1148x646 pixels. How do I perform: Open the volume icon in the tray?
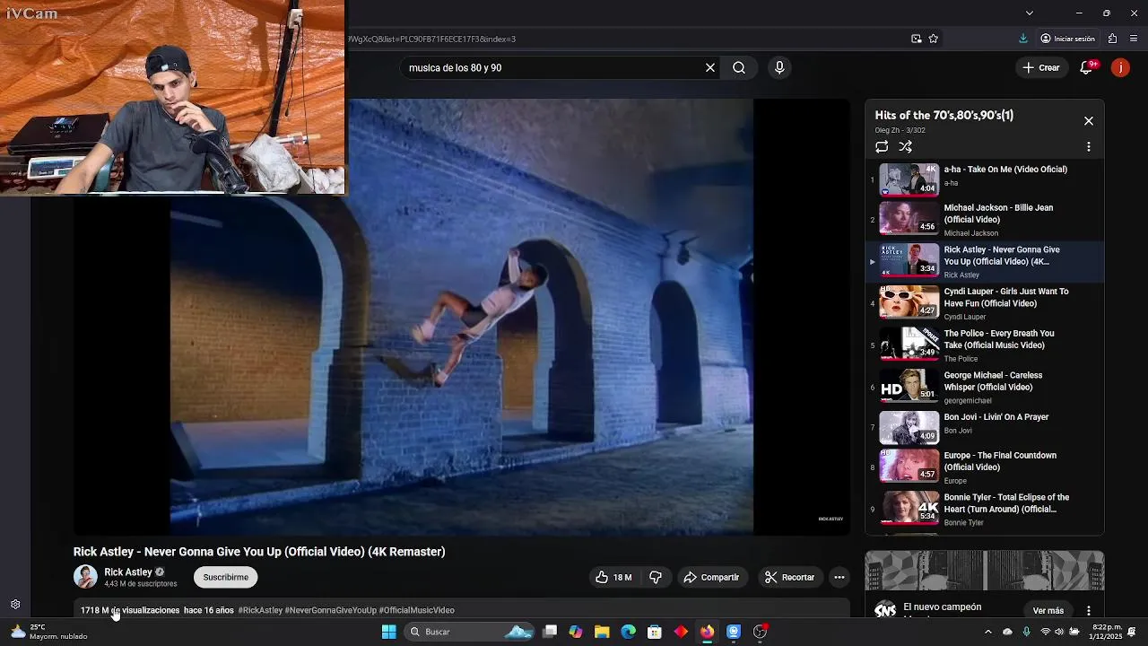pos(1058,632)
